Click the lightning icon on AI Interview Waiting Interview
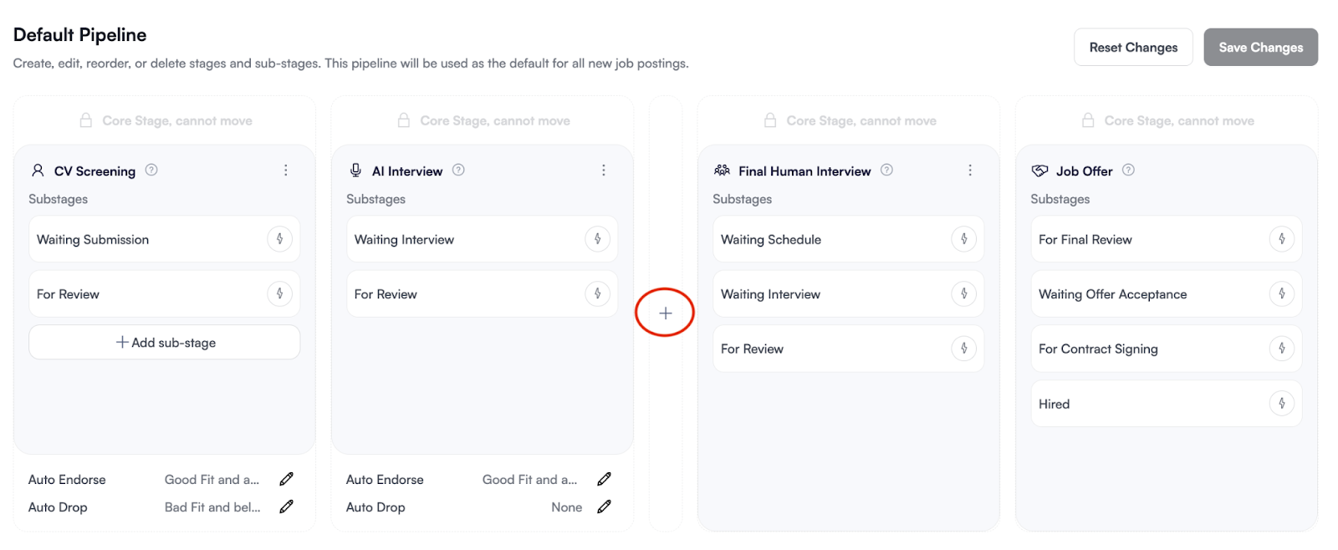This screenshot has width=1338, height=550. [x=597, y=239]
